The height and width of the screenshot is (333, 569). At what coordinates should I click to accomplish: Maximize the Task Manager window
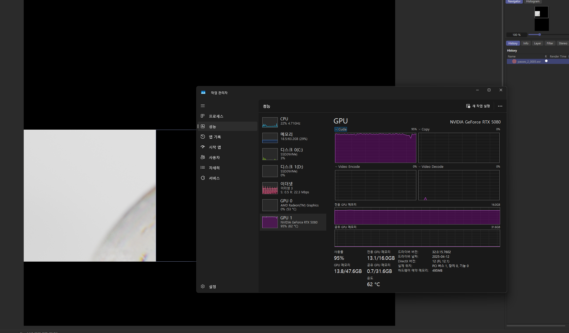pos(489,90)
